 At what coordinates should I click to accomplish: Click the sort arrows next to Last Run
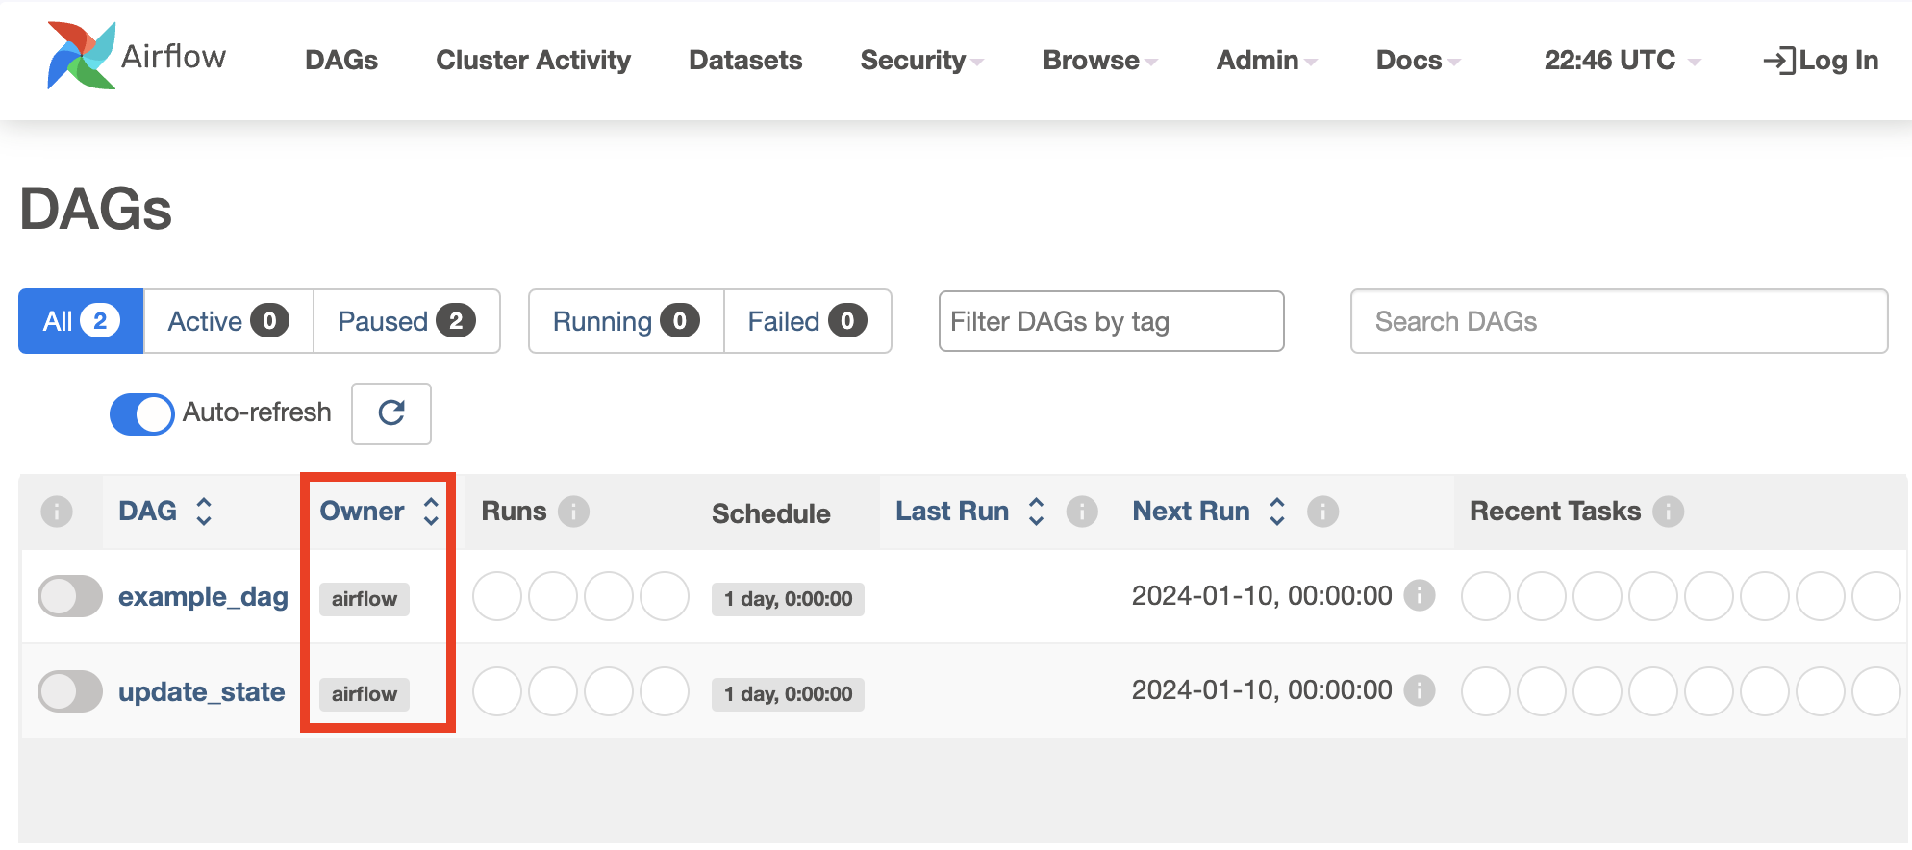(x=1036, y=512)
